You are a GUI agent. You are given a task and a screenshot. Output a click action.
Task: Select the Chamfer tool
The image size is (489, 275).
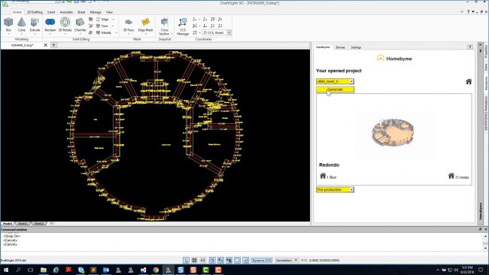click(80, 25)
